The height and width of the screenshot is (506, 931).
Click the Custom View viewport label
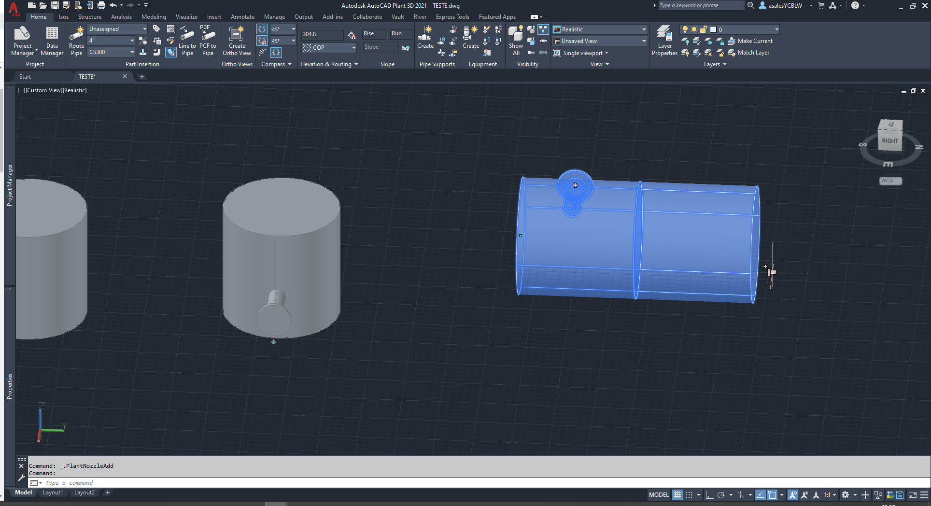coord(44,90)
